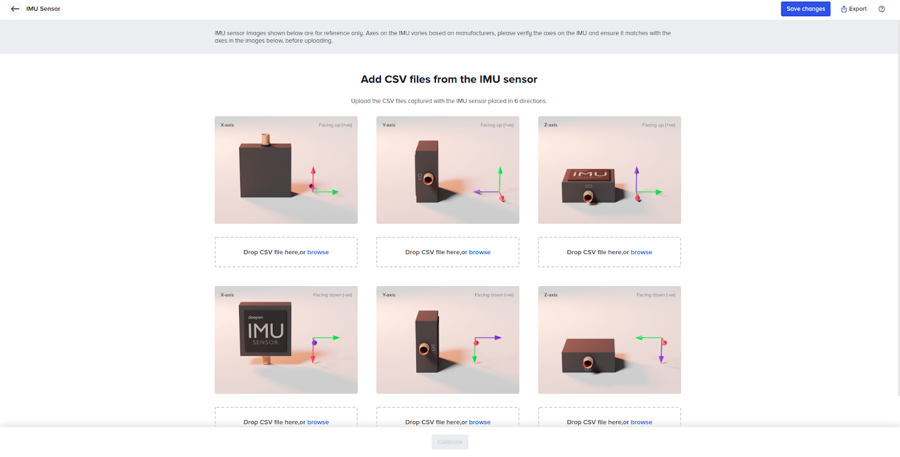Select X-axis facing up reference image
The height and width of the screenshot is (457, 900).
click(286, 170)
